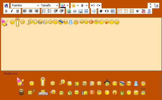Insert blue person silhouette emoticon from Emotíconos panel

click(x=136, y=83)
